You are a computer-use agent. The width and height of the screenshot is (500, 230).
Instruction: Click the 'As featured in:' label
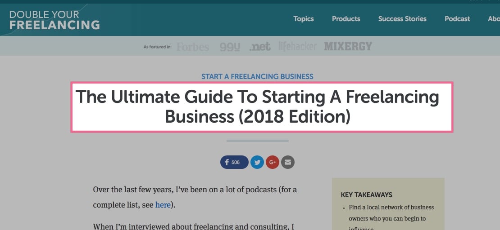(158, 47)
